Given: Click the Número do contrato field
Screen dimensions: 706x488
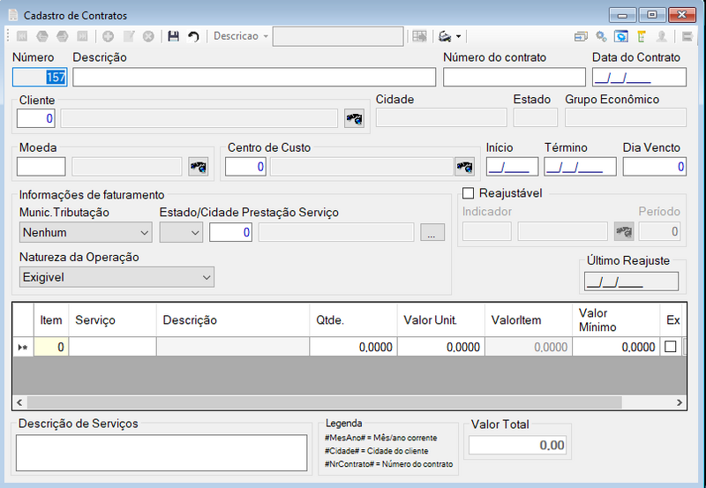Looking at the screenshot, I should click(514, 77).
